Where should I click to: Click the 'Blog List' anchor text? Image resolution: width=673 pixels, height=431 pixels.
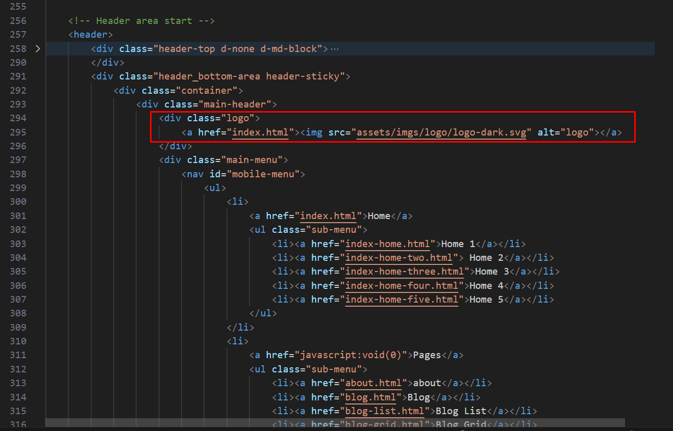point(461,411)
